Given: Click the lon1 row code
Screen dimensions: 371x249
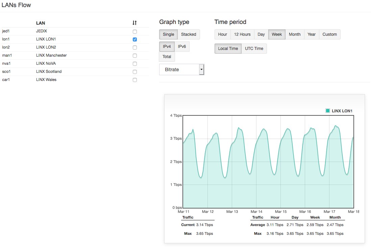Looking at the screenshot, I should pos(6,39).
